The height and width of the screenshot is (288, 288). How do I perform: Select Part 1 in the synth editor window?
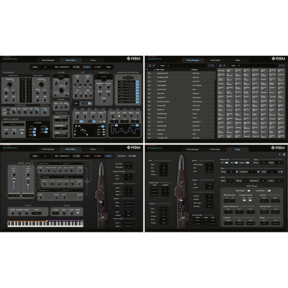click(87, 67)
